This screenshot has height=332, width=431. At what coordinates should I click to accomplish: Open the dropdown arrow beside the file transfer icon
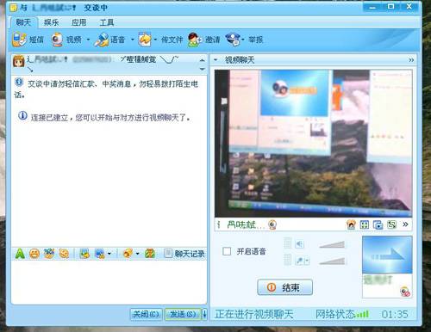click(155, 40)
